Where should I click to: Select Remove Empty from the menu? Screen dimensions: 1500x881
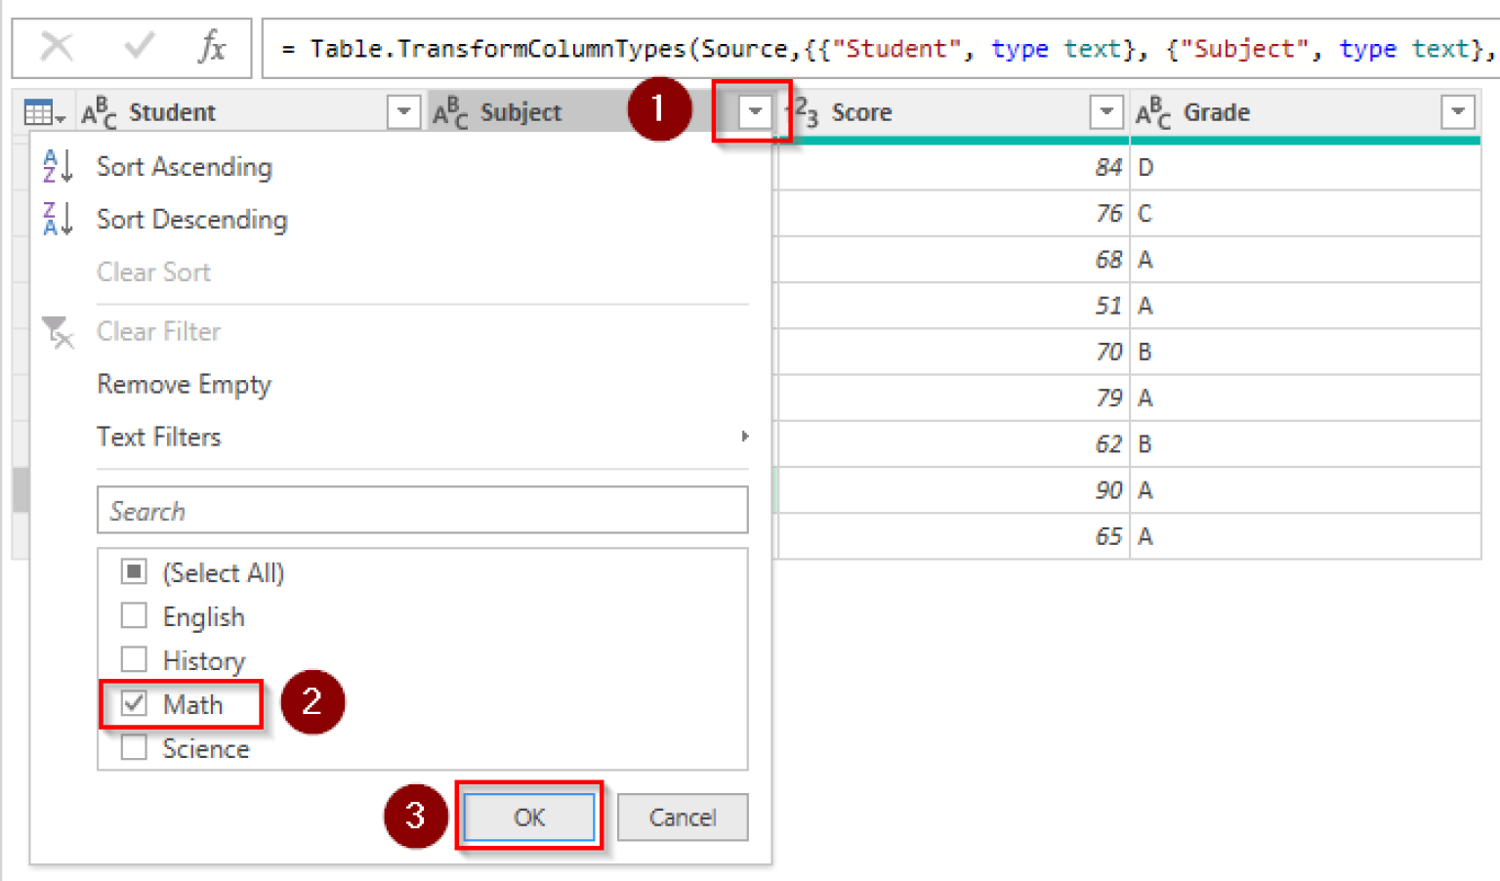184,385
